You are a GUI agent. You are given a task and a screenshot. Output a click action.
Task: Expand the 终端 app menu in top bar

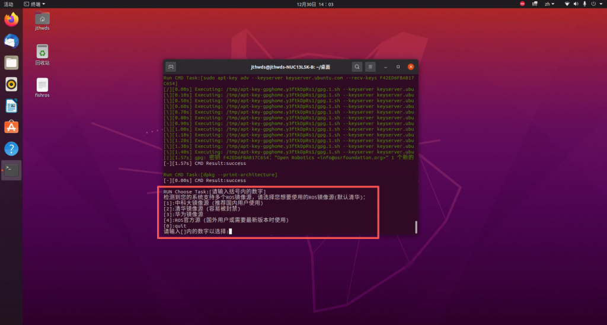[x=37, y=4]
